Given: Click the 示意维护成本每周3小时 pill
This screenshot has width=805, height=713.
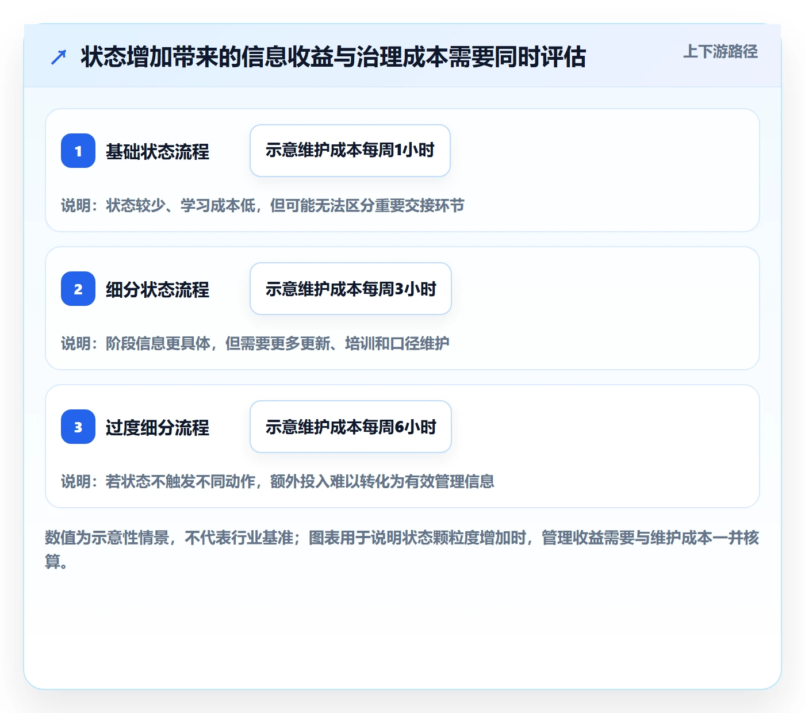Looking at the screenshot, I should coord(351,289).
